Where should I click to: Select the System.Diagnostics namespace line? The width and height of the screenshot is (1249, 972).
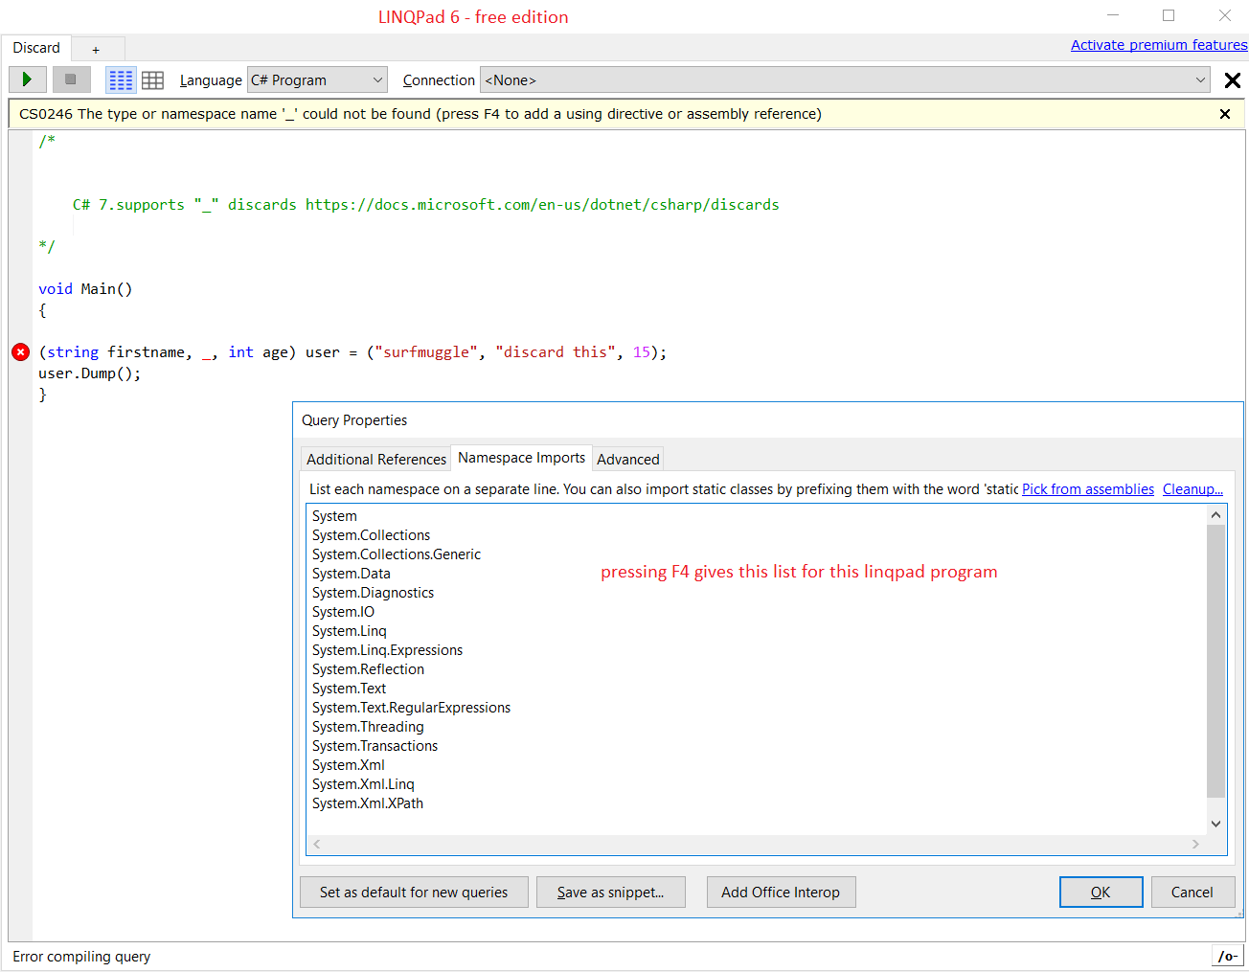[374, 593]
